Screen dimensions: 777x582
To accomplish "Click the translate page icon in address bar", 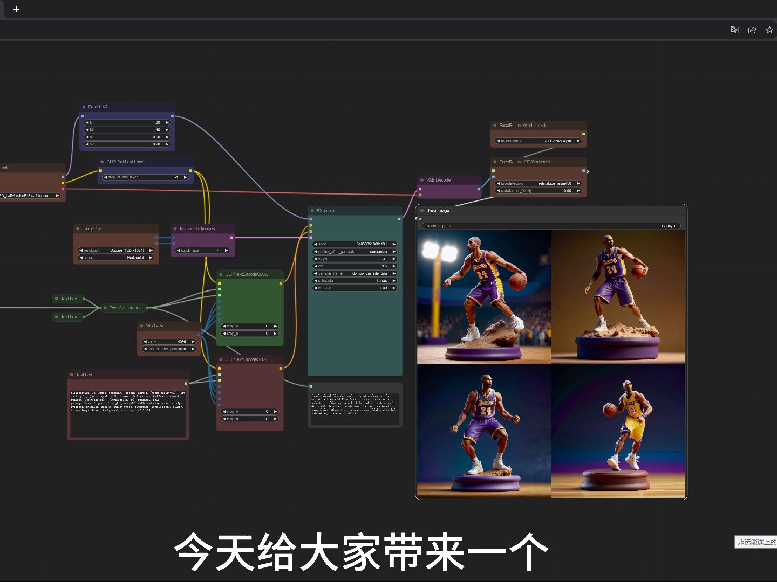I will point(734,30).
